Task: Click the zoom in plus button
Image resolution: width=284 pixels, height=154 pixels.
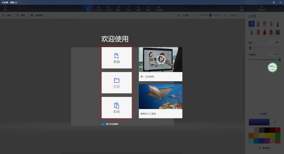Action: click(225, 15)
